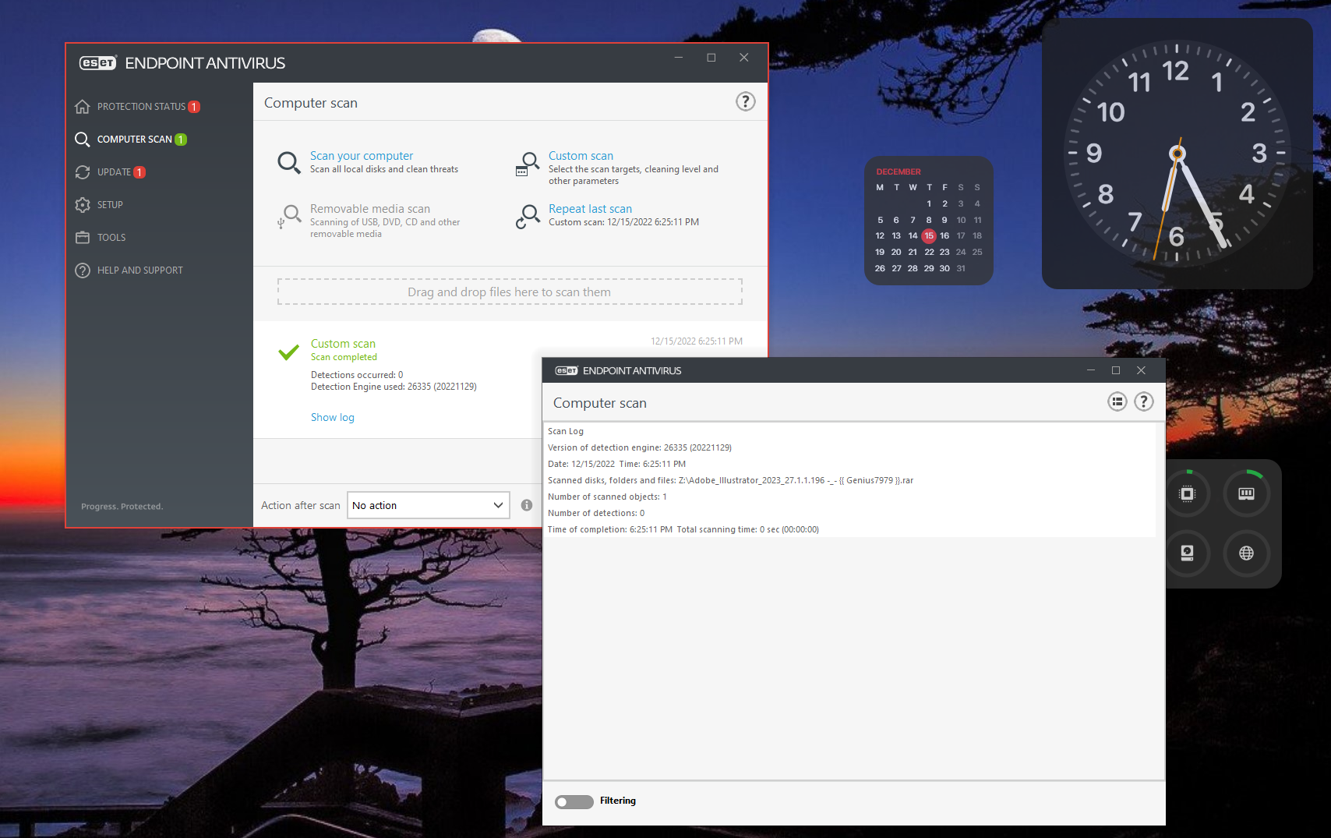Open the Tools section
Screen dimensions: 1331x838
click(100, 238)
